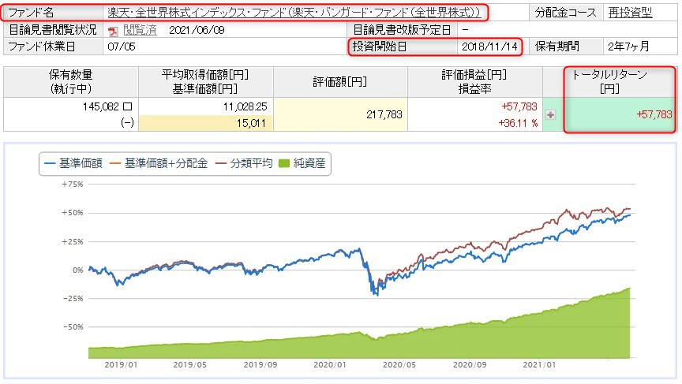The height and width of the screenshot is (384, 682).
Task: Toggle the 純資産 legend series
Action: pyautogui.click(x=302, y=163)
